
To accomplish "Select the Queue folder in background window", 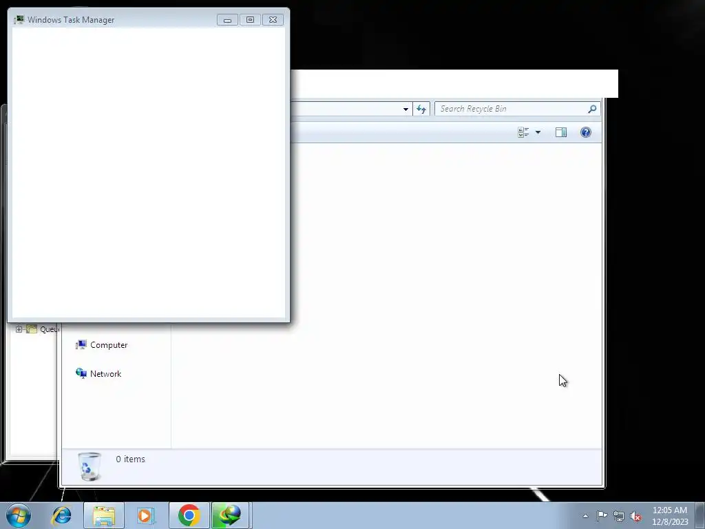I will point(42,329).
